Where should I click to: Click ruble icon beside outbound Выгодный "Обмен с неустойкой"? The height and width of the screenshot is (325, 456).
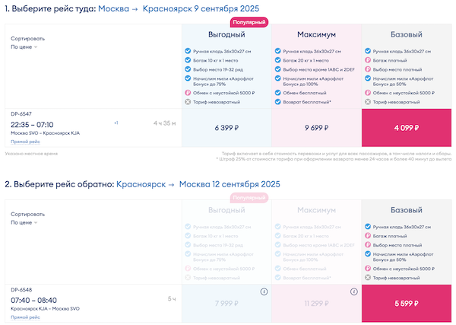pos(188,92)
